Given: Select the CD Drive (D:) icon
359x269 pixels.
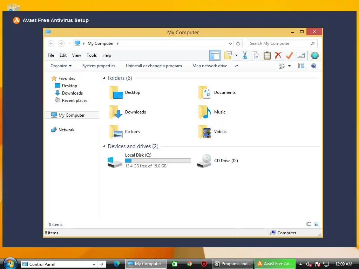Looking at the screenshot, I should point(204,161).
